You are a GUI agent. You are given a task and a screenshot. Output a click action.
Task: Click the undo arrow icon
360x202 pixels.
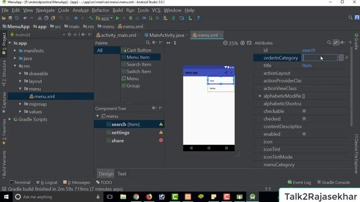(25, 18)
